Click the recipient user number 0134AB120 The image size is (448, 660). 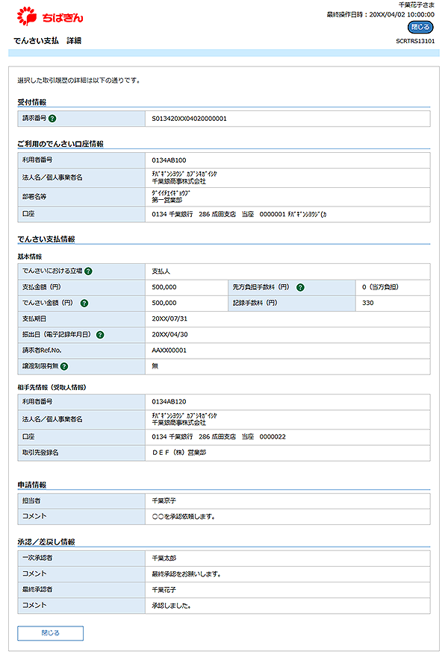point(169,402)
